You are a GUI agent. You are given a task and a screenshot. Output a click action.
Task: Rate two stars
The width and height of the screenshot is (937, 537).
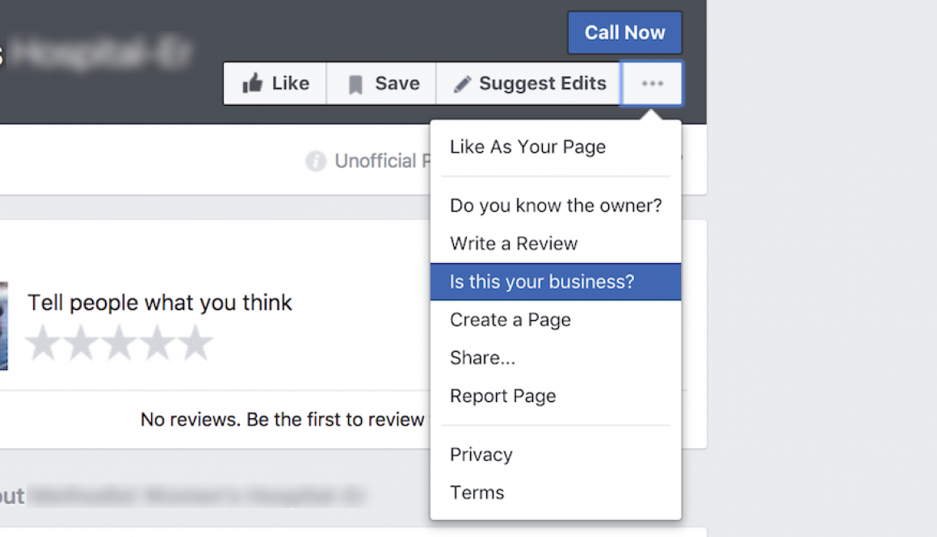(82, 343)
